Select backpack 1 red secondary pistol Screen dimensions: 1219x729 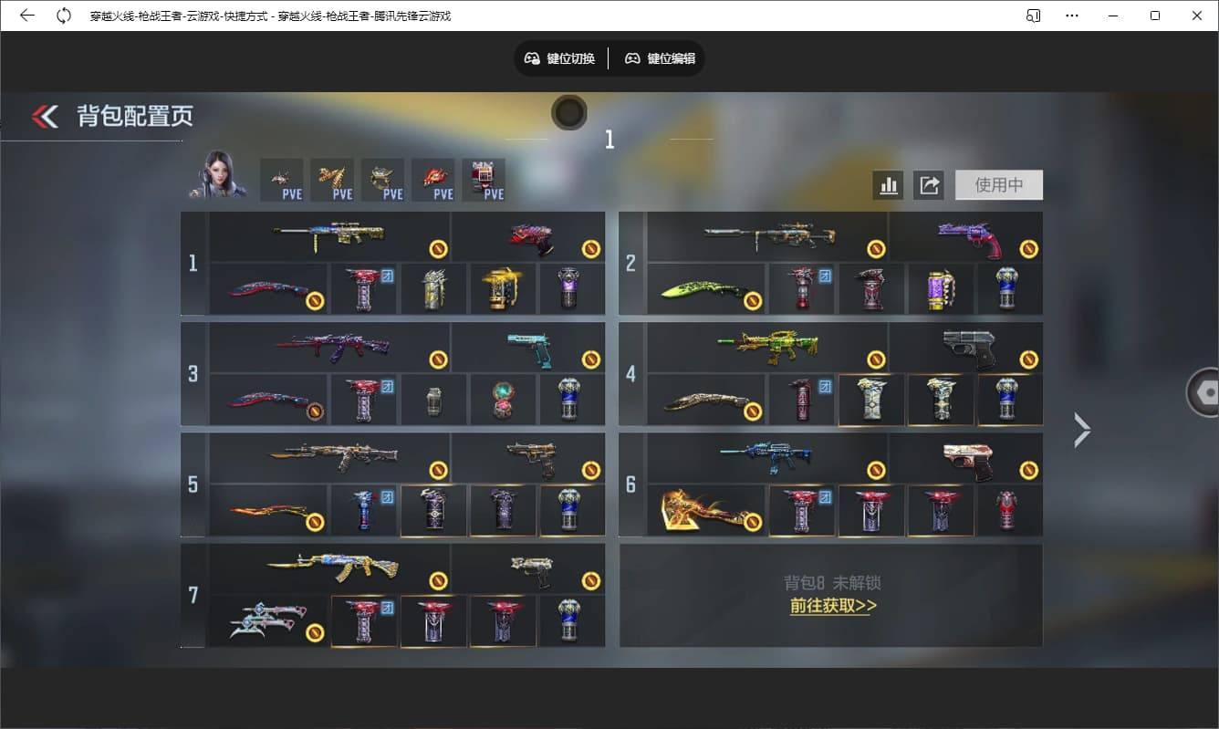coord(528,236)
